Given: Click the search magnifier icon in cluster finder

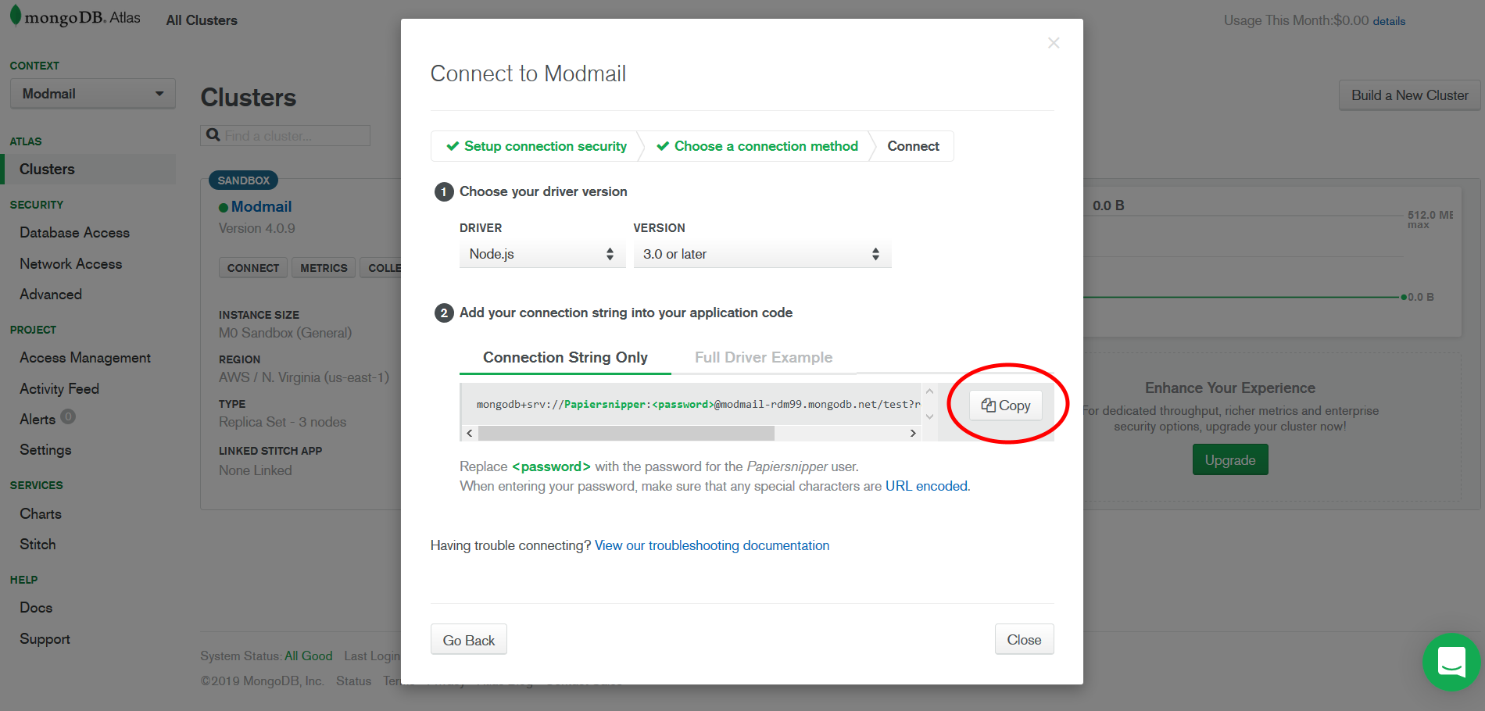Looking at the screenshot, I should pyautogui.click(x=213, y=135).
